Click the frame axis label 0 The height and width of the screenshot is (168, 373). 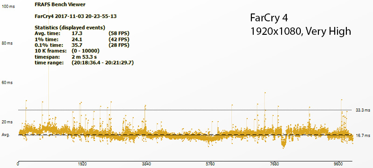18,164
